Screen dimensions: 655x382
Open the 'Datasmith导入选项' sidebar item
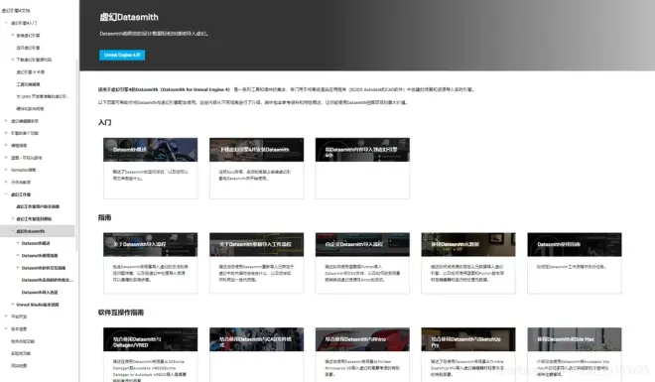tap(40, 293)
